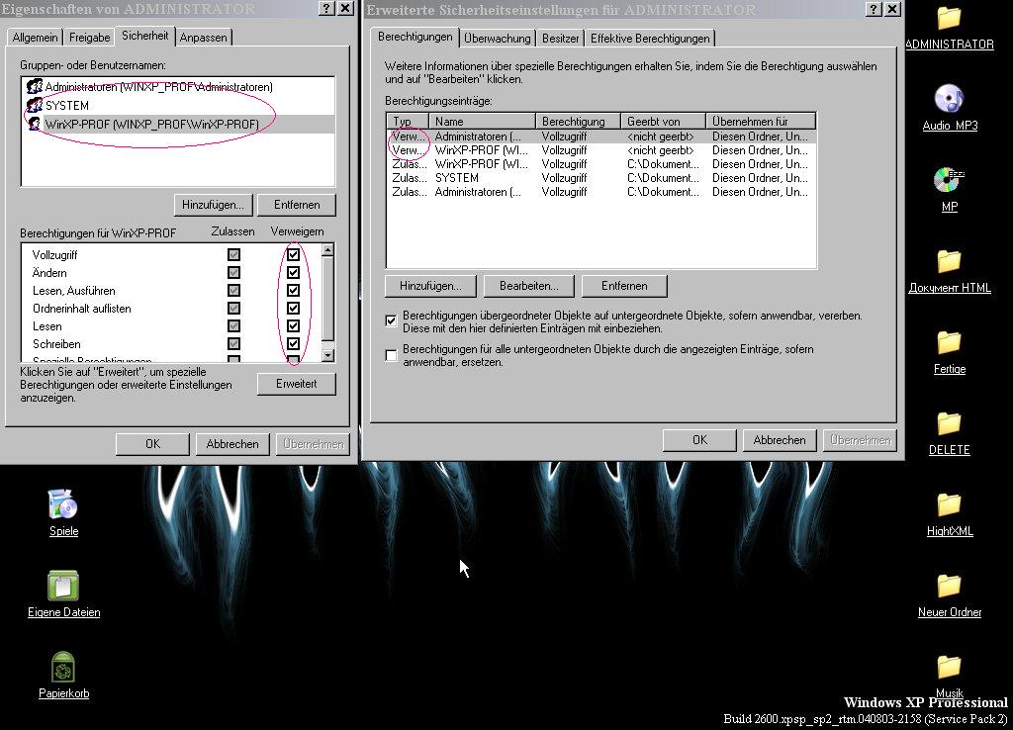1013x730 pixels.
Task: Enable replacing permissions on all child objects
Action: pos(391,355)
